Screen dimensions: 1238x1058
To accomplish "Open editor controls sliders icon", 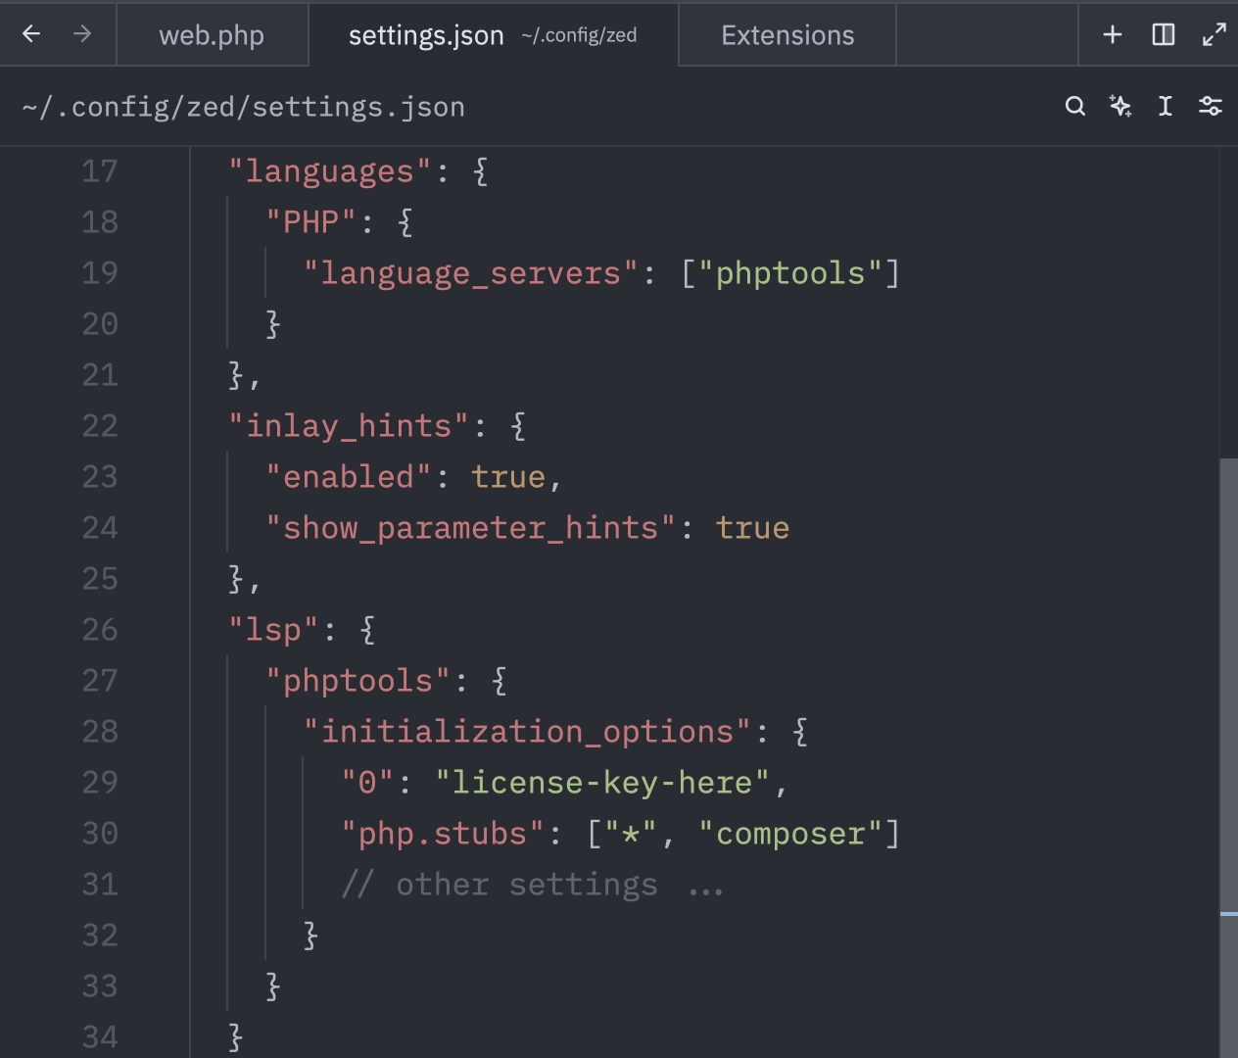I will coord(1211,106).
